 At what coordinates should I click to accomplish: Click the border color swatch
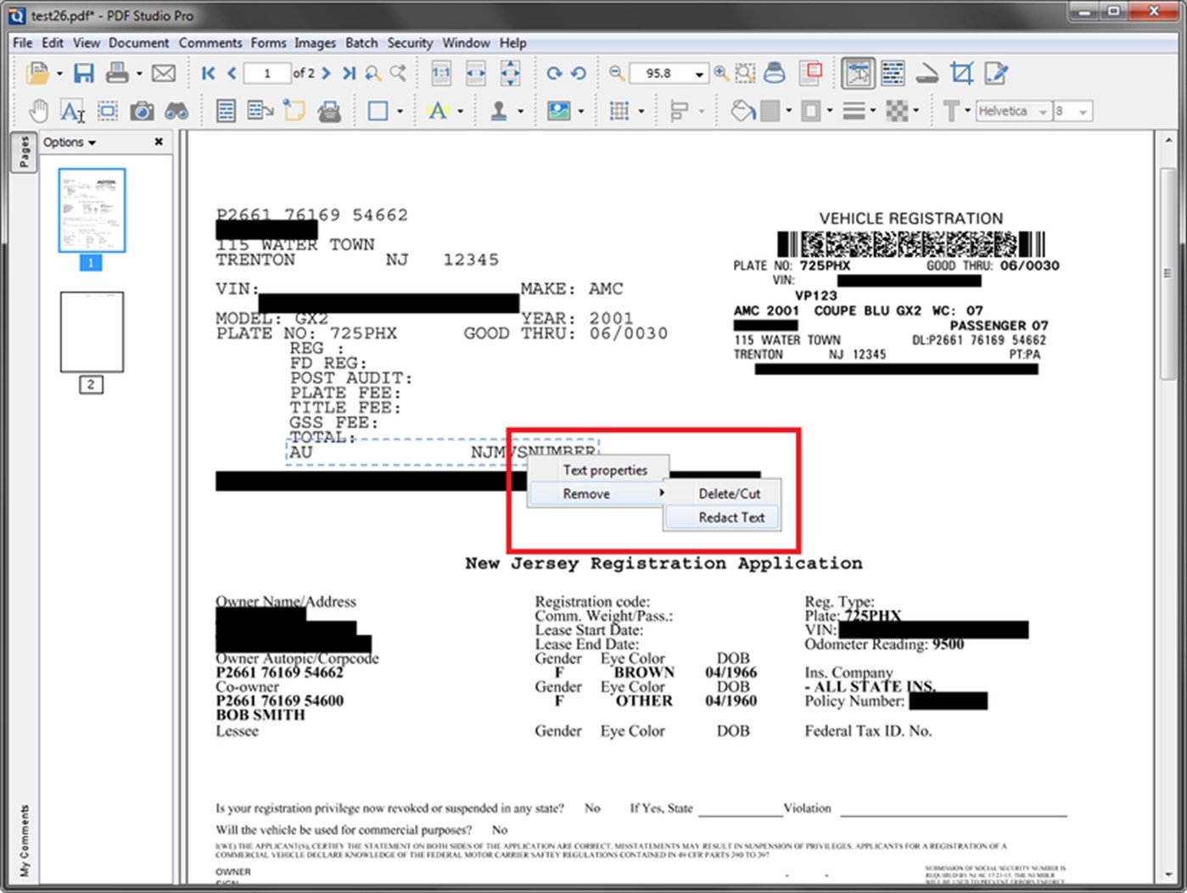(811, 111)
